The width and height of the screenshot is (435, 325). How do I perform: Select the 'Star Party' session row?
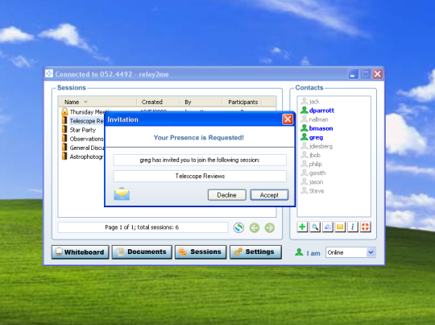pyautogui.click(x=81, y=130)
